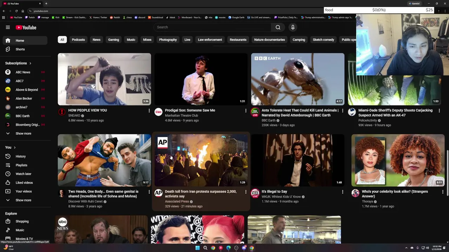Select the Gaming filter chip
This screenshot has height=252, width=449.
[114, 40]
